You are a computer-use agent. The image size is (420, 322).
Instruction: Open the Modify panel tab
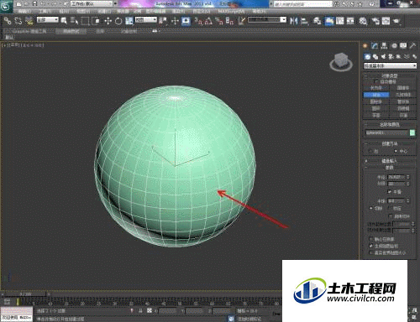coord(375,45)
